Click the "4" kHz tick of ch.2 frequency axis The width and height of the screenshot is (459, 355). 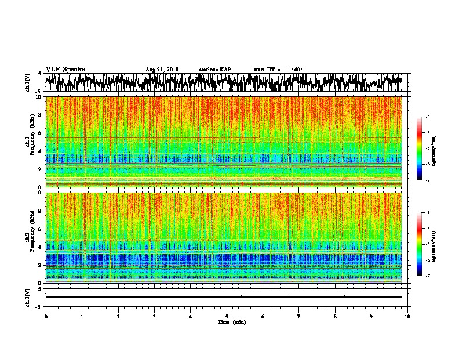coord(41,247)
